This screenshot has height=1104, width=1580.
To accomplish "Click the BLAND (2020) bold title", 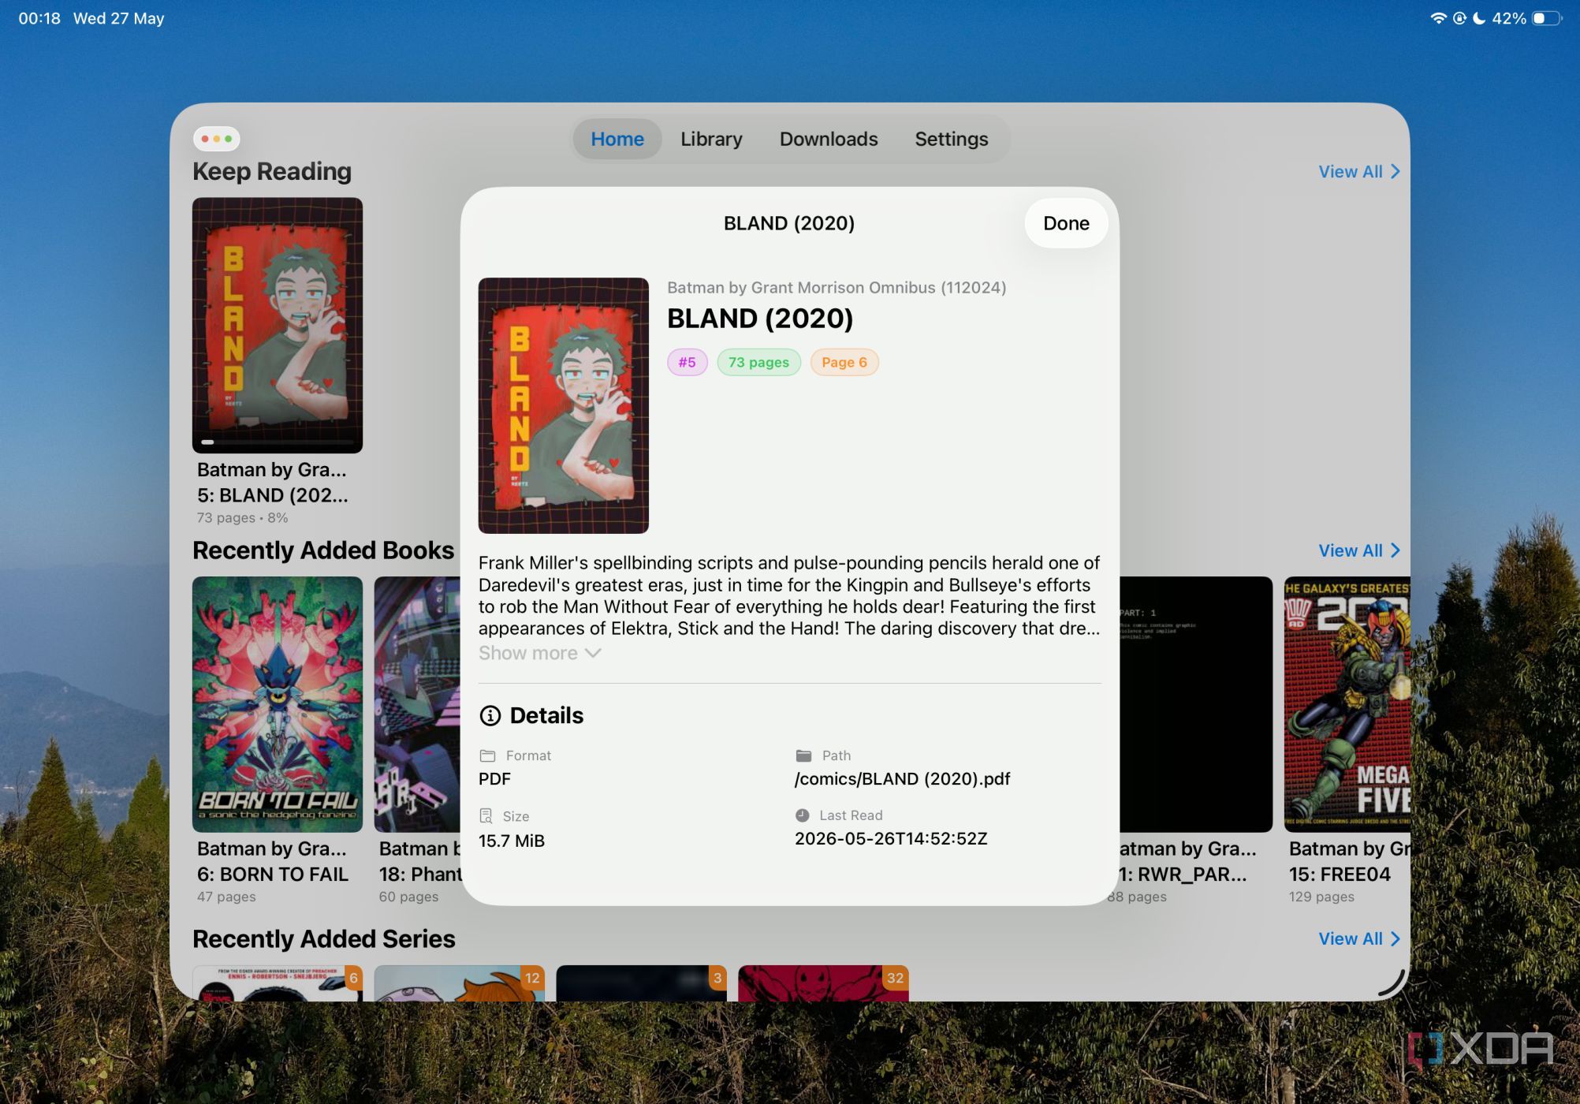I will pyautogui.click(x=760, y=319).
